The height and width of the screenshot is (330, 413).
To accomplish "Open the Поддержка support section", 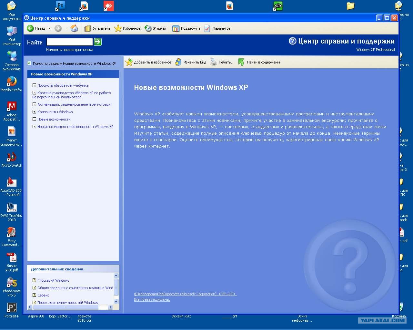I will tap(186, 28).
